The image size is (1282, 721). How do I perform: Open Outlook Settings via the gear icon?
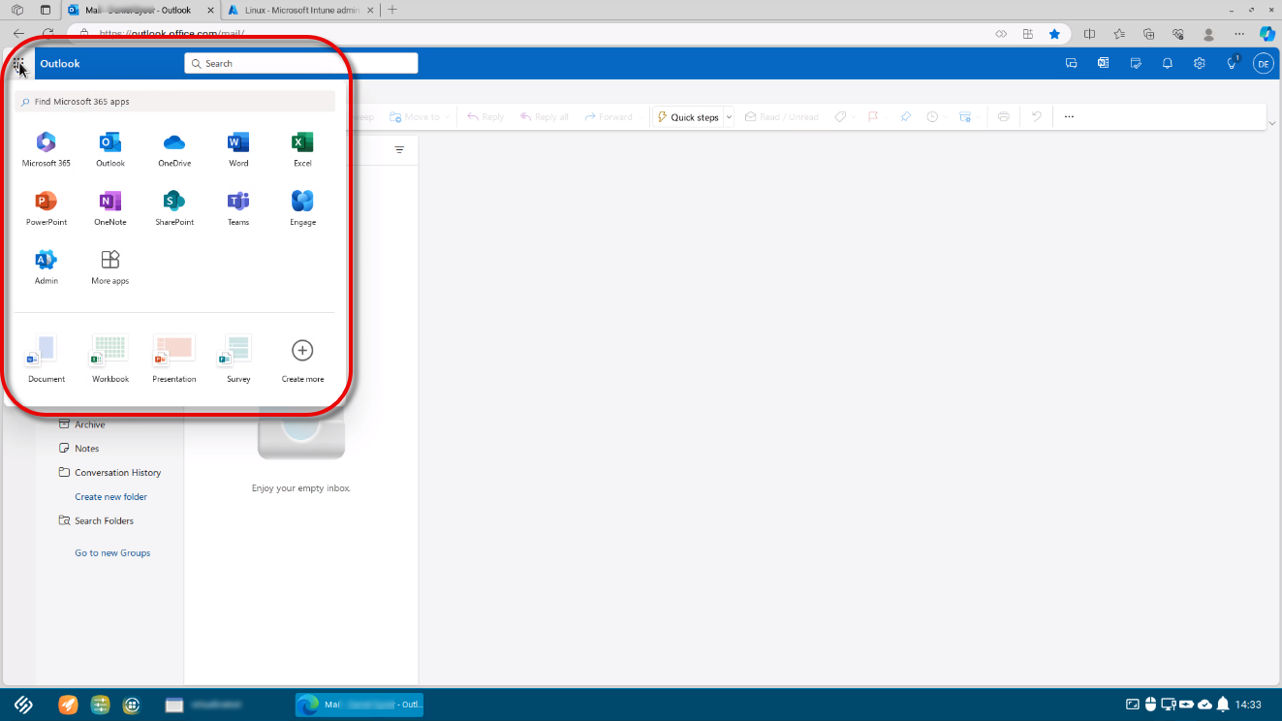(x=1200, y=63)
